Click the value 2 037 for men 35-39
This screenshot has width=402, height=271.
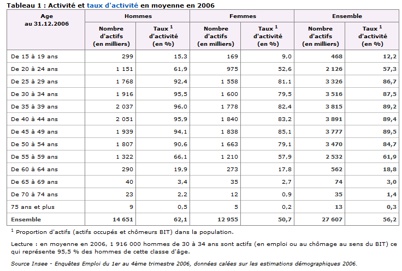pos(125,107)
